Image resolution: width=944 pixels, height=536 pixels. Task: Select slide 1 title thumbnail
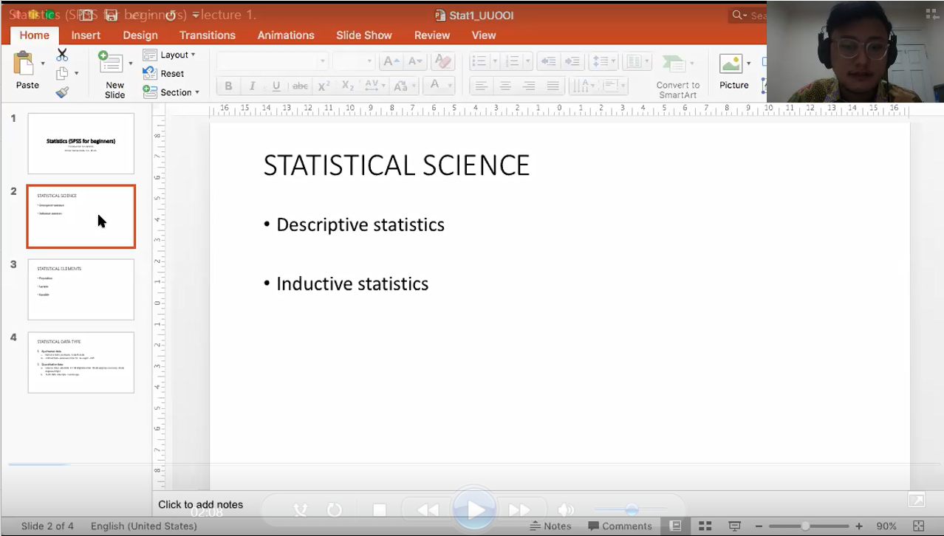81,143
